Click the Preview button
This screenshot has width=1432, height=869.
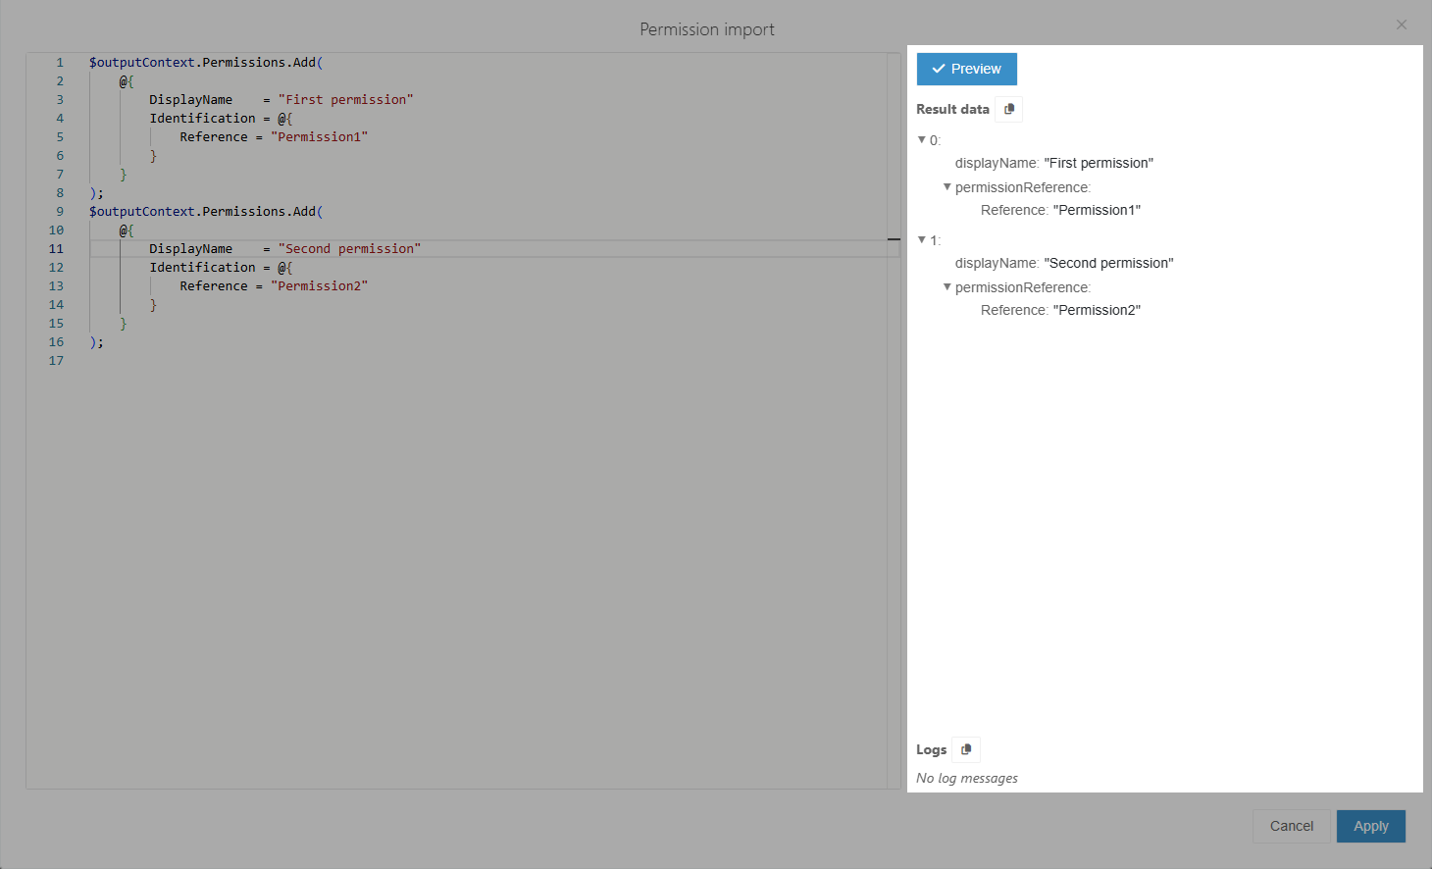click(966, 69)
